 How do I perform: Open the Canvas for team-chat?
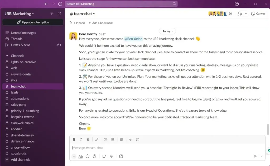click(x=258, y=13)
